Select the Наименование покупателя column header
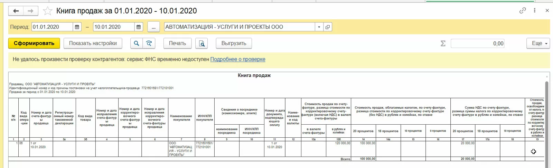Viewport: 553px width, 168px height. point(181,118)
